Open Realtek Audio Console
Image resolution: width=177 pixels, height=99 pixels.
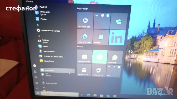coord(48,31)
